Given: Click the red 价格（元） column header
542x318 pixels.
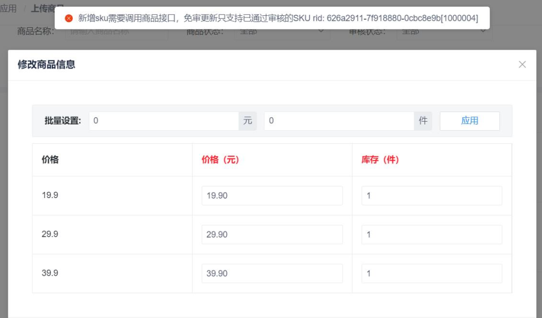Looking at the screenshot, I should (220, 160).
